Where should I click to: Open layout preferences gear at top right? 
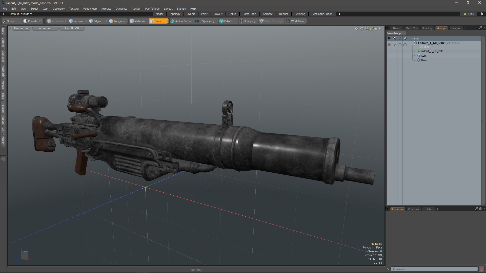(x=482, y=14)
